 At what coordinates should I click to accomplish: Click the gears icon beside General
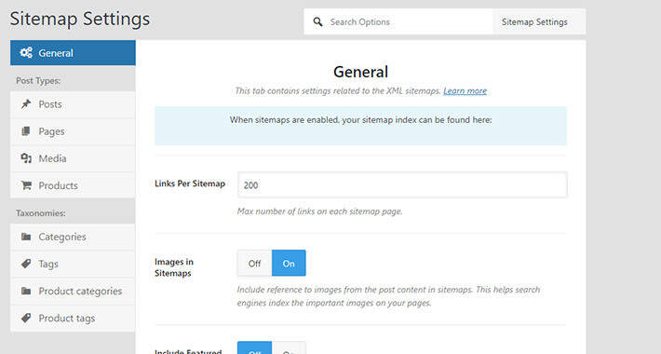(x=26, y=53)
